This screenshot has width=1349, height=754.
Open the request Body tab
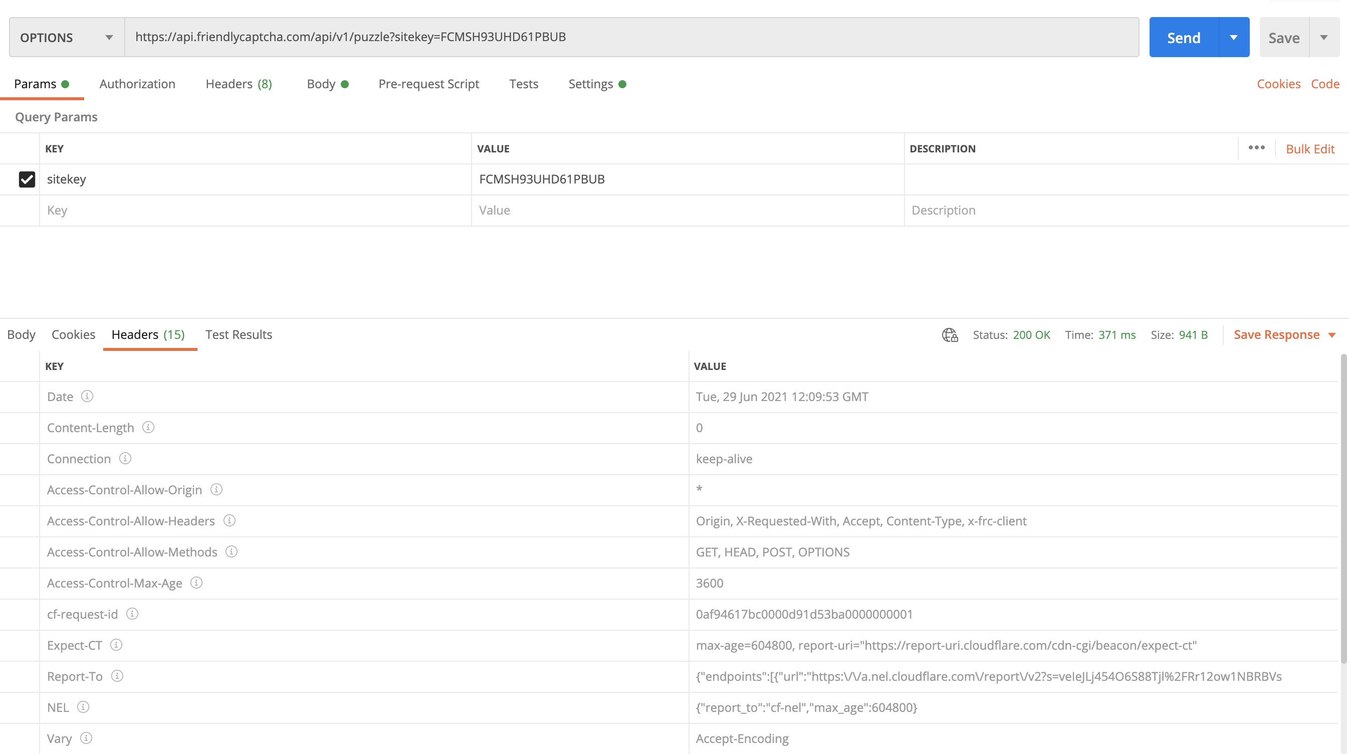(328, 84)
